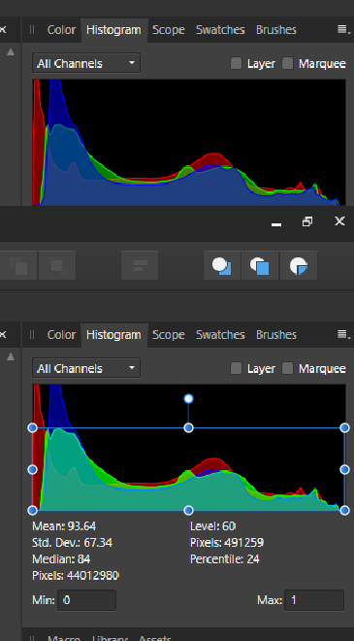Click the 'Std. Dev.: 67.34' statistic
Image resolution: width=354 pixels, height=641 pixels.
pos(73,543)
